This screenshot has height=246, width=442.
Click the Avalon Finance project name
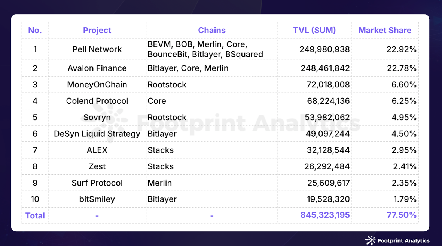[97, 68]
